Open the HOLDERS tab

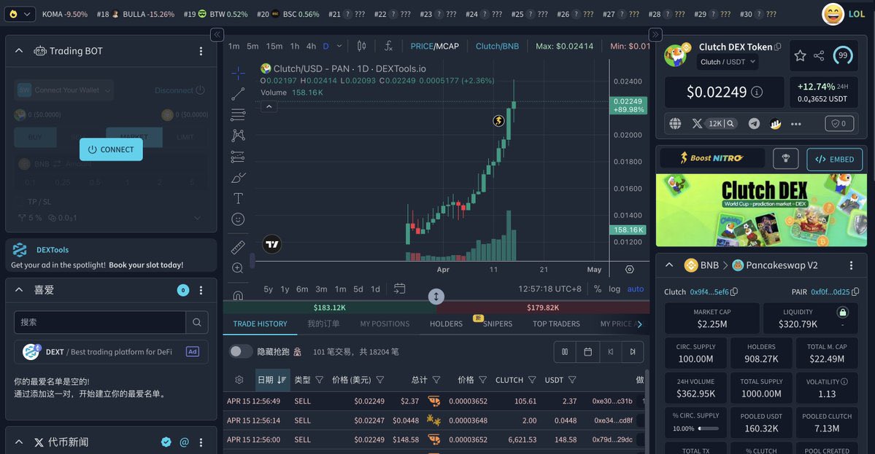click(x=446, y=324)
